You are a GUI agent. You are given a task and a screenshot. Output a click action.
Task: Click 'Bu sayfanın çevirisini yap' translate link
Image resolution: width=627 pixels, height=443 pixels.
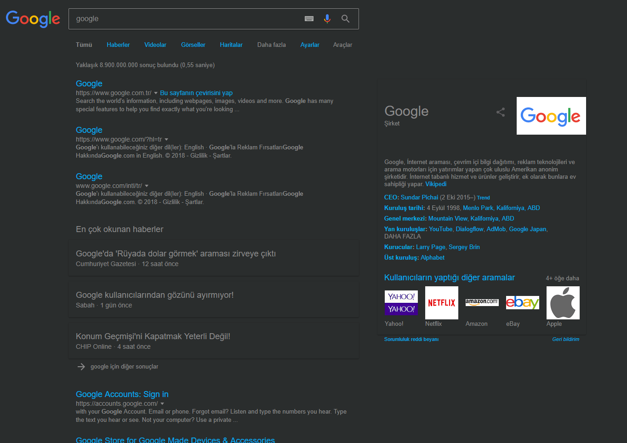196,93
